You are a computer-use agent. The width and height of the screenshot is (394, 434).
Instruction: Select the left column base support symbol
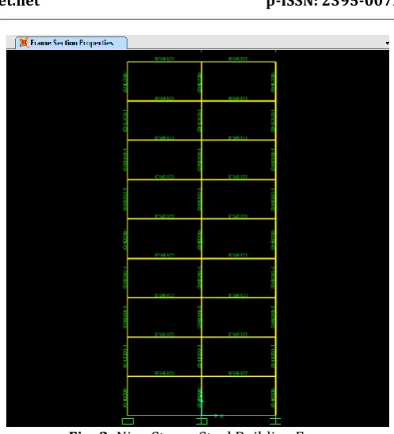tap(128, 421)
